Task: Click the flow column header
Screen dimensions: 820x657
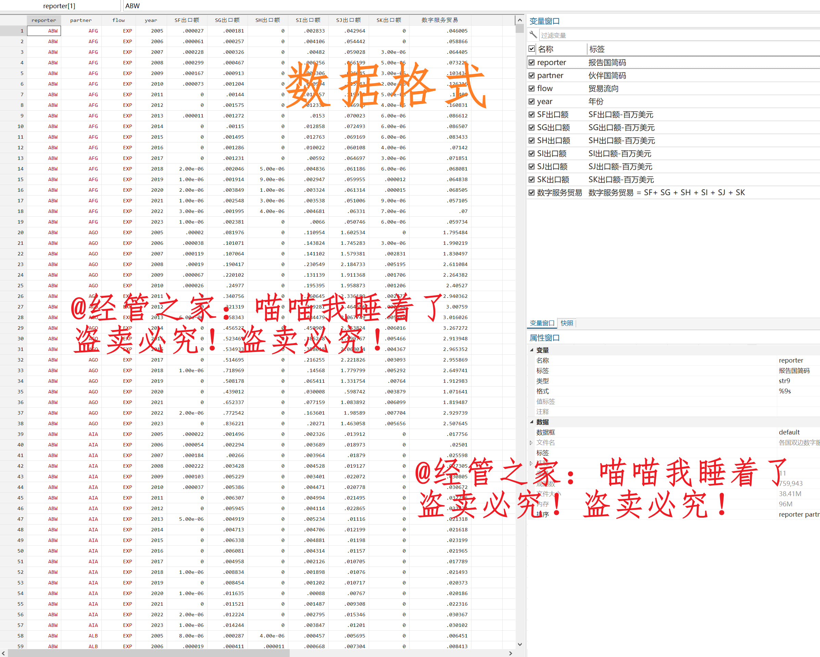Action: click(118, 20)
